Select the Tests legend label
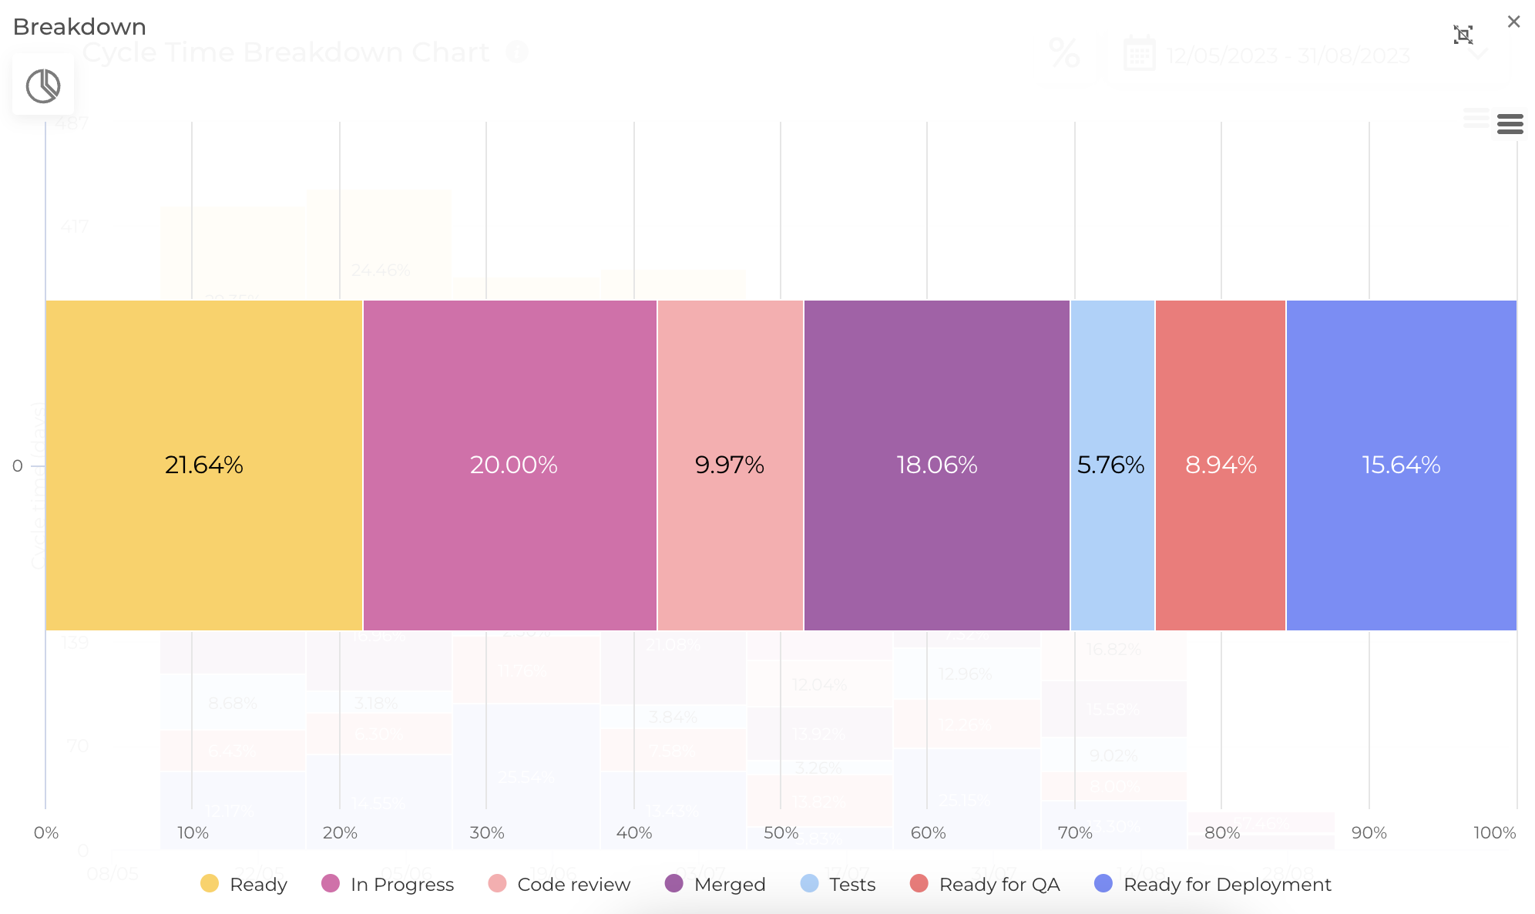 click(851, 885)
